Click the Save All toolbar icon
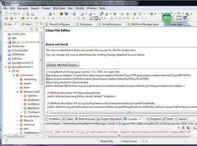 pyautogui.click(x=28, y=14)
